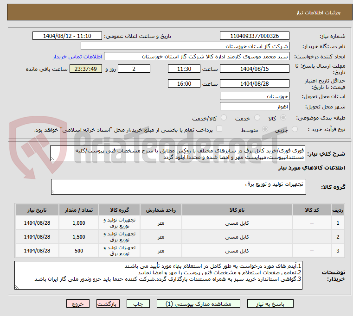Click the بازگشت back button

(x=108, y=303)
